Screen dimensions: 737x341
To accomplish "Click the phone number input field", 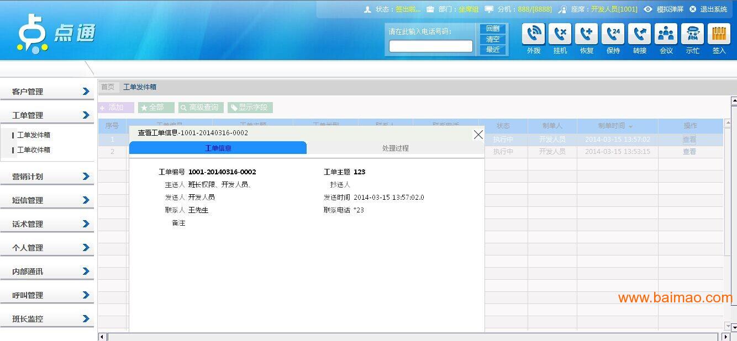I will 431,46.
